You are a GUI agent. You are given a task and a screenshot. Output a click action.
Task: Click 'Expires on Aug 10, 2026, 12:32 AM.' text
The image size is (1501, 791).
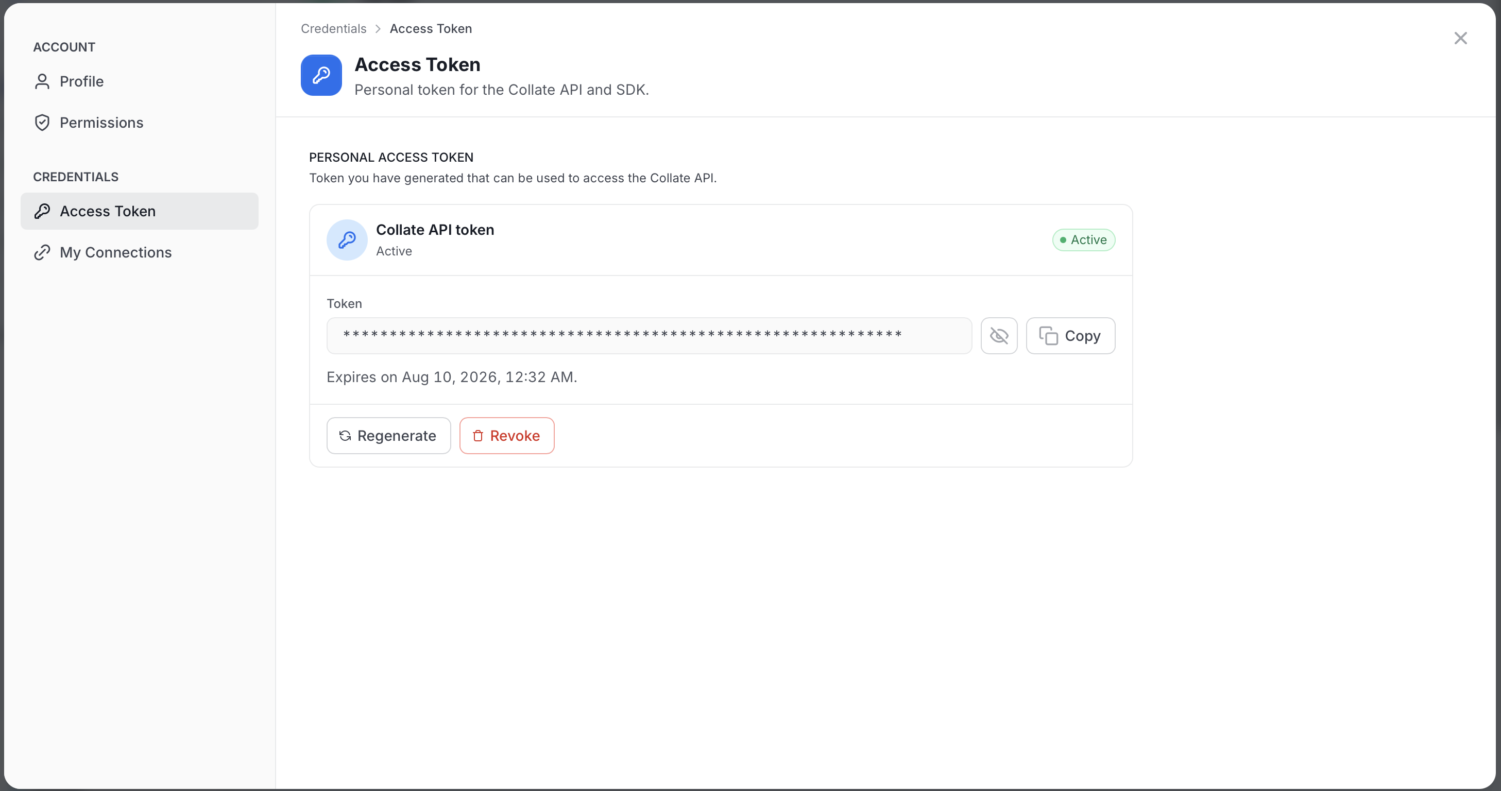(x=452, y=377)
